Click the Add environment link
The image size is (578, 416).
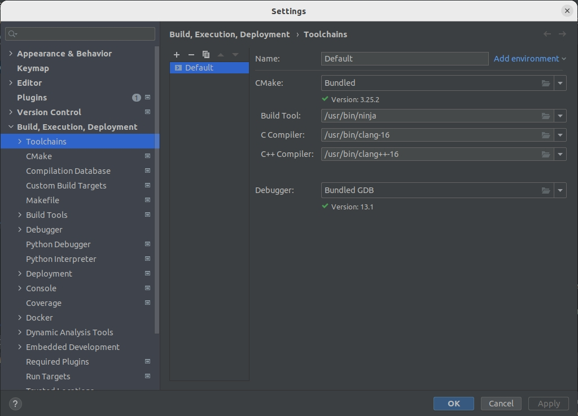coord(526,59)
